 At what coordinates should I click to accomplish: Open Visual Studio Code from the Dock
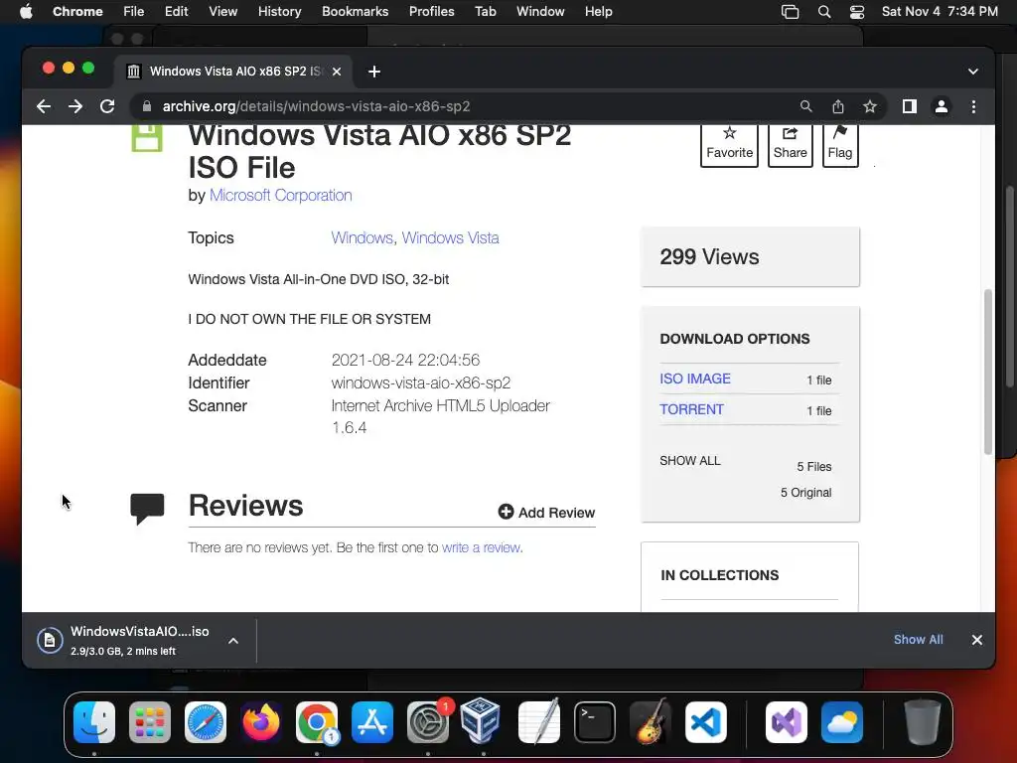[706, 722]
